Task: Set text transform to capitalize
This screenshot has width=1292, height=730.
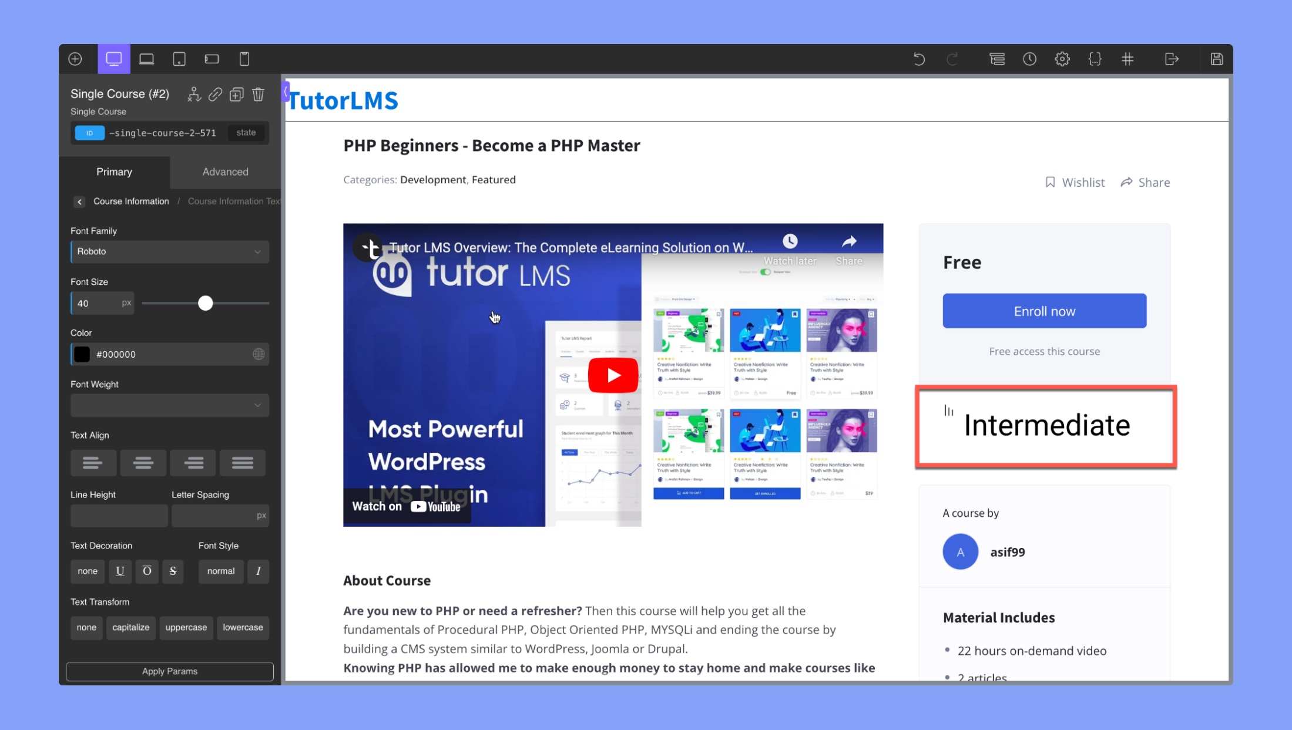Action: tap(130, 628)
